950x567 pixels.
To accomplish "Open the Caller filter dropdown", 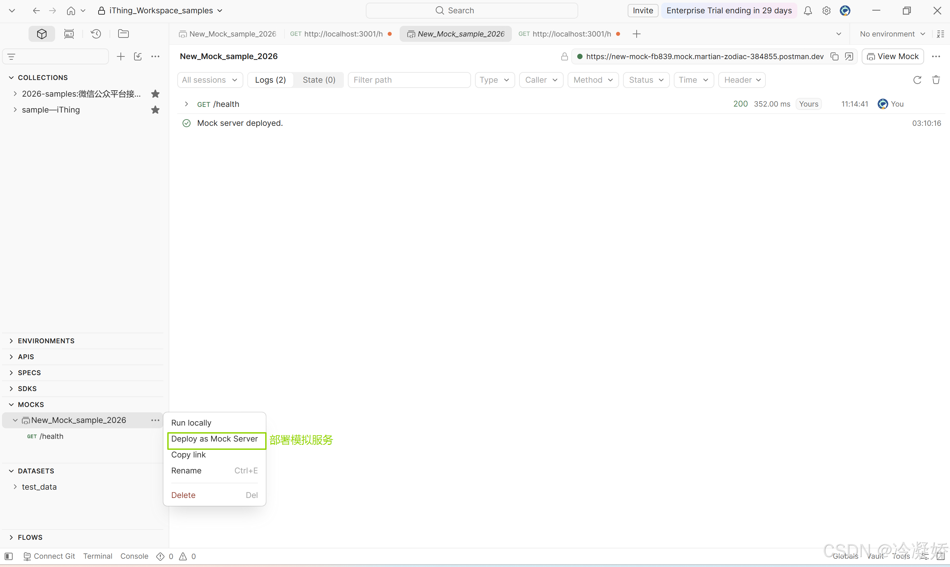I will (541, 80).
